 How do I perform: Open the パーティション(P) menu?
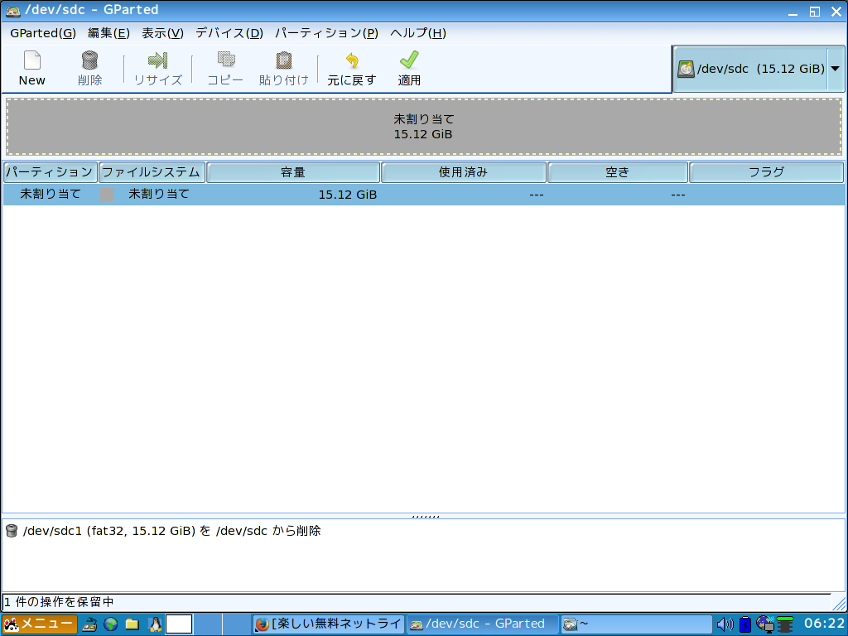coord(326,33)
